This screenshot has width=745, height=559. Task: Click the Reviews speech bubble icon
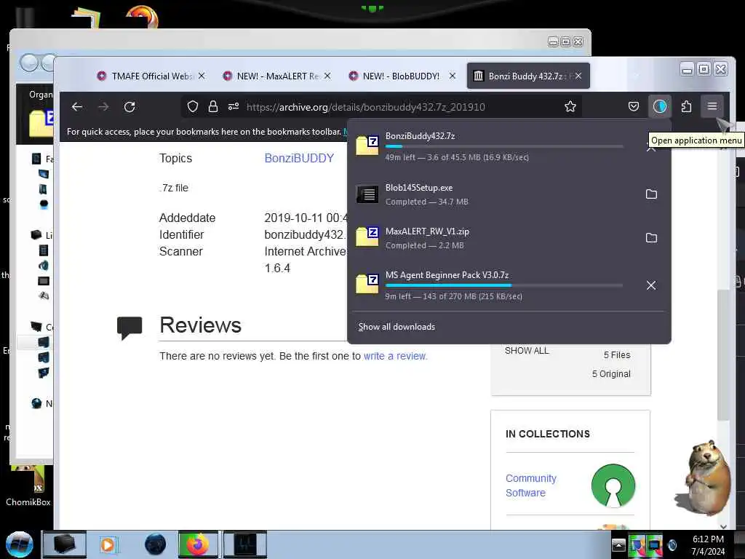pos(130,328)
